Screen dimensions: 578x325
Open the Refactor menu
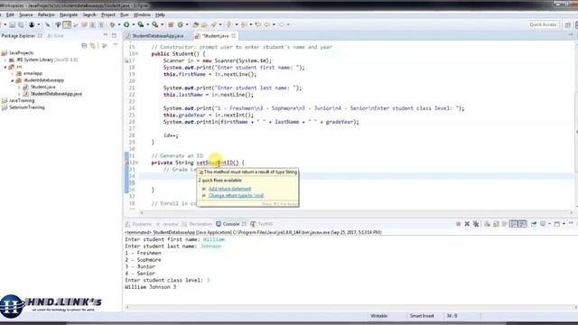point(46,14)
